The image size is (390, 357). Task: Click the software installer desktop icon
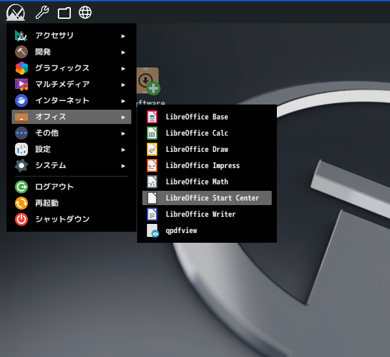click(149, 82)
